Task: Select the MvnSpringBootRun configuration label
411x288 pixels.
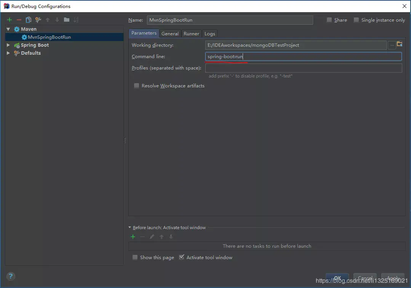Action: point(49,37)
